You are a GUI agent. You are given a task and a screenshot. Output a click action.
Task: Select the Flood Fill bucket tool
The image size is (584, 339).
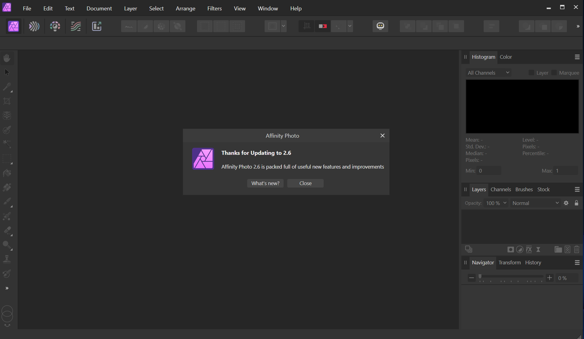point(7,173)
